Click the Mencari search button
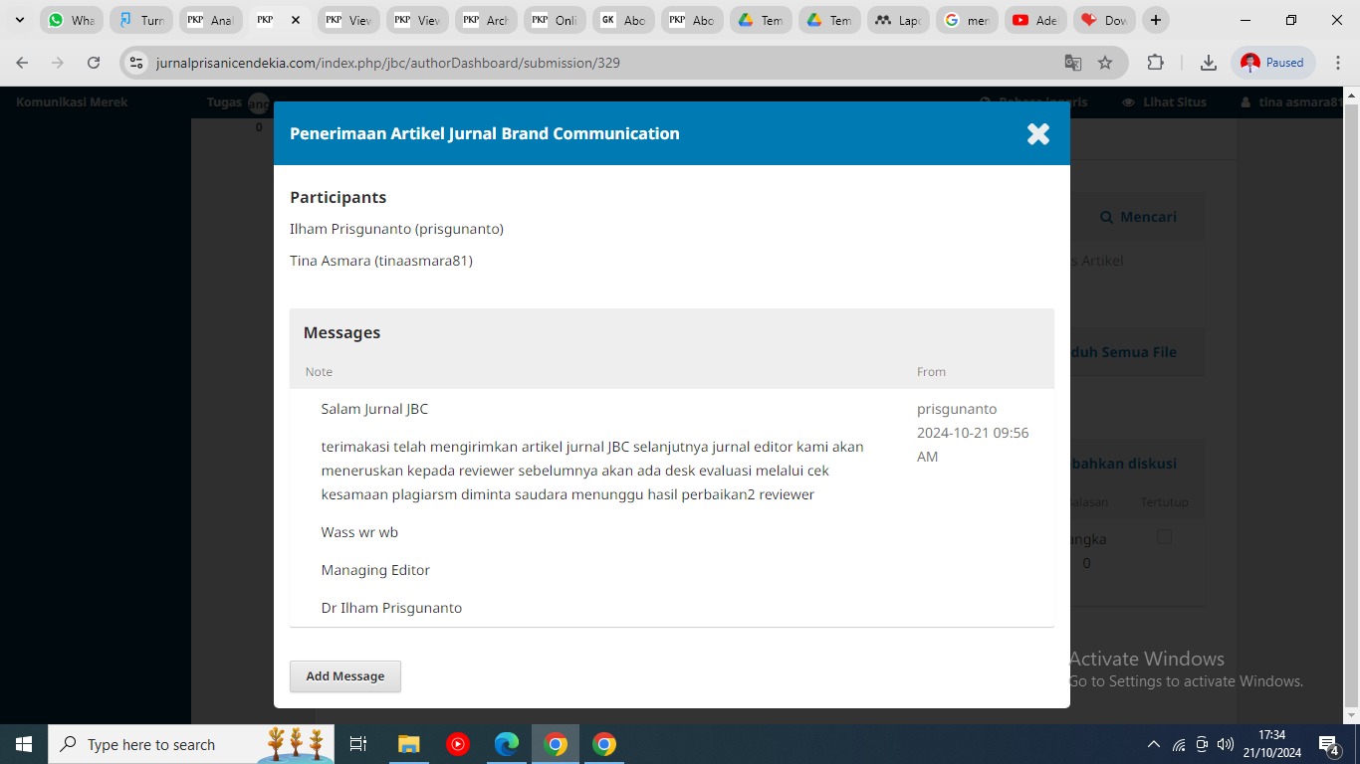 (x=1138, y=217)
